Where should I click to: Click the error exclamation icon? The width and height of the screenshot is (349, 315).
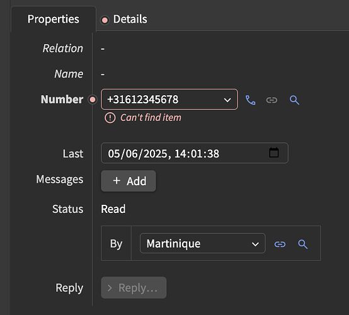point(110,118)
